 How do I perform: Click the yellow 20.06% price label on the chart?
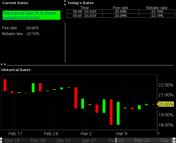click(x=165, y=104)
